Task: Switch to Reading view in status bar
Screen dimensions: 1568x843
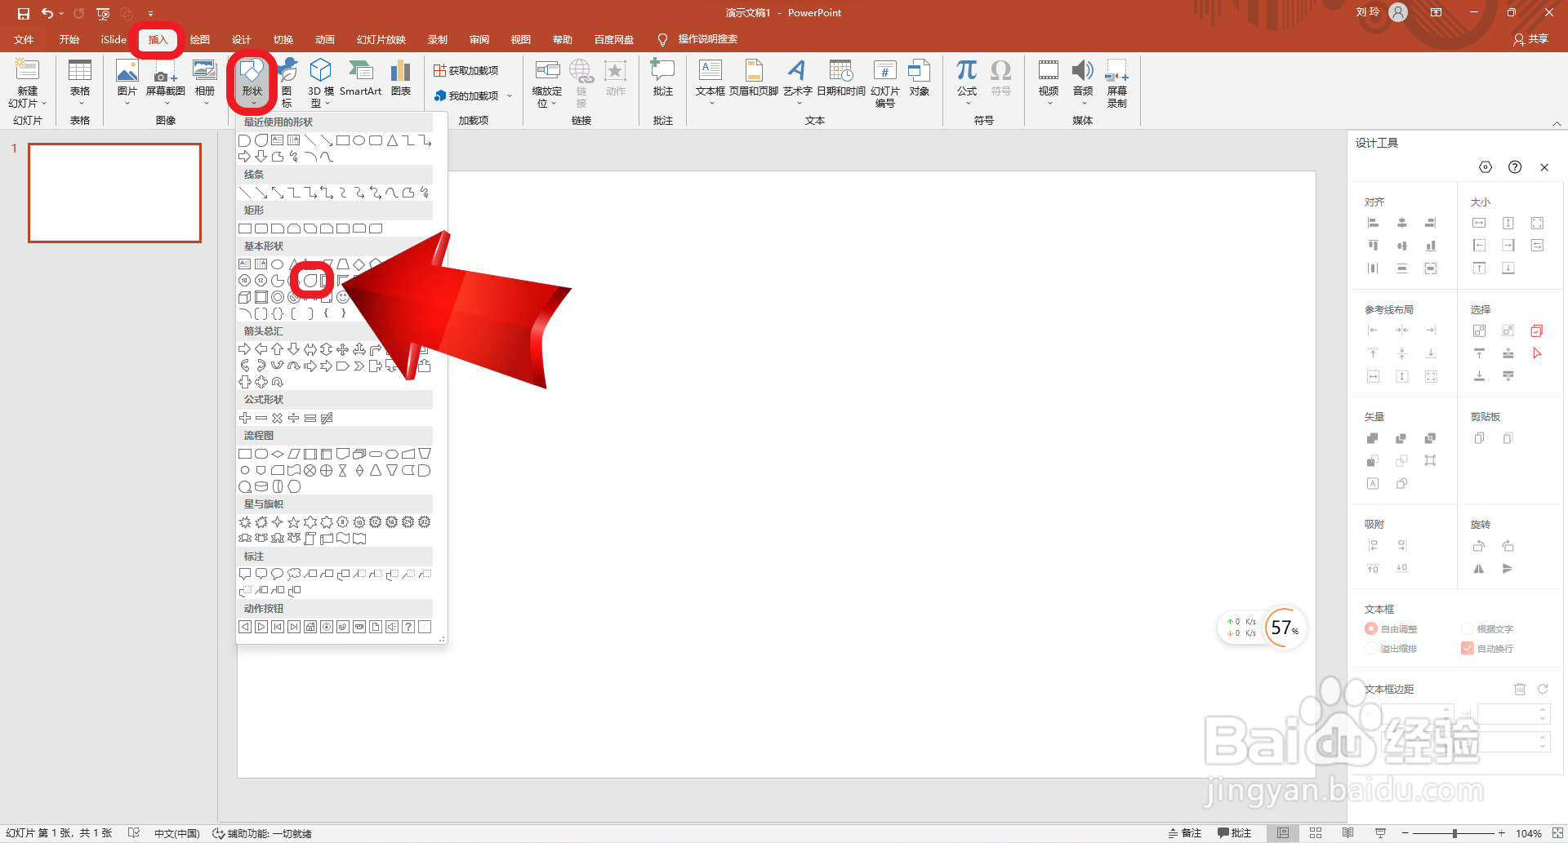Action: 1347,833
